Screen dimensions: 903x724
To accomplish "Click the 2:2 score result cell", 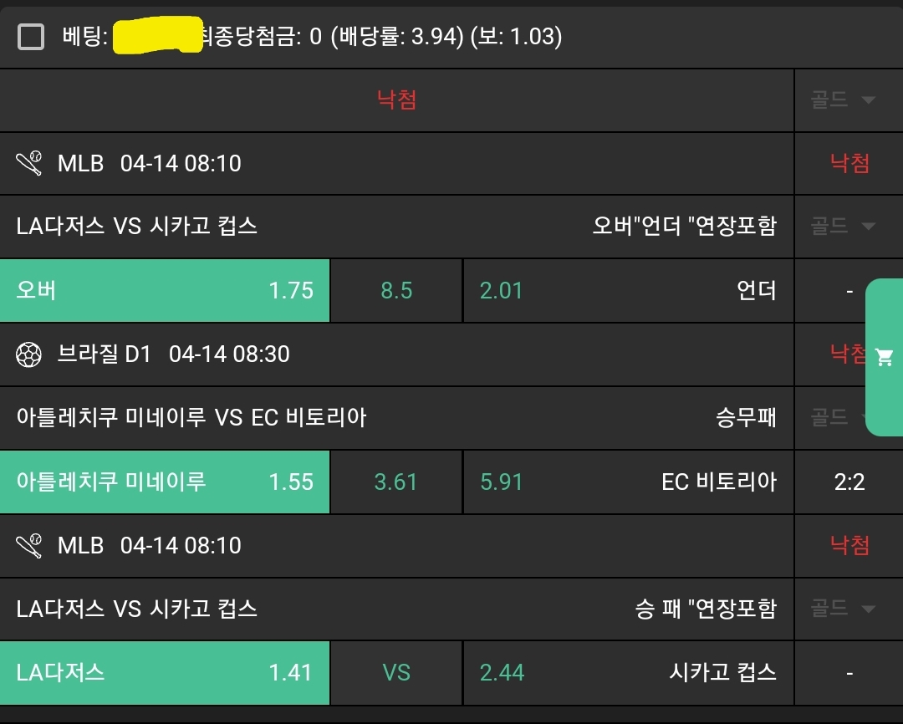I will point(849,482).
